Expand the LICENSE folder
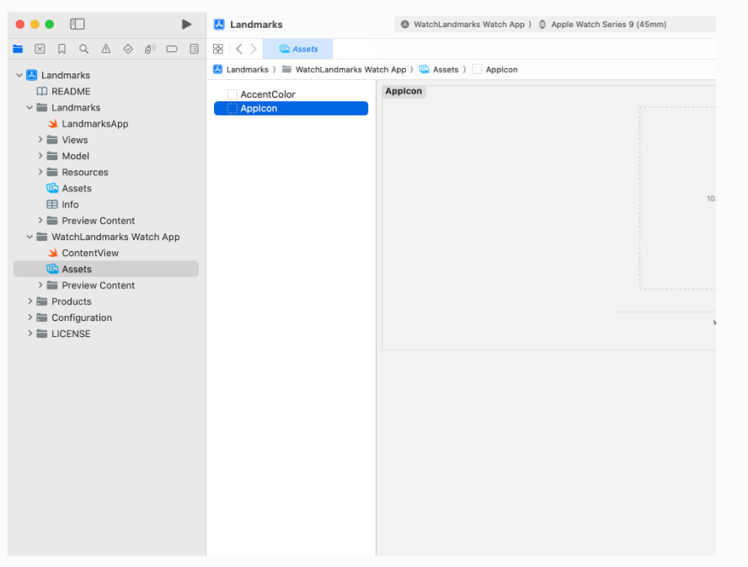The width and height of the screenshot is (748, 567). click(29, 334)
